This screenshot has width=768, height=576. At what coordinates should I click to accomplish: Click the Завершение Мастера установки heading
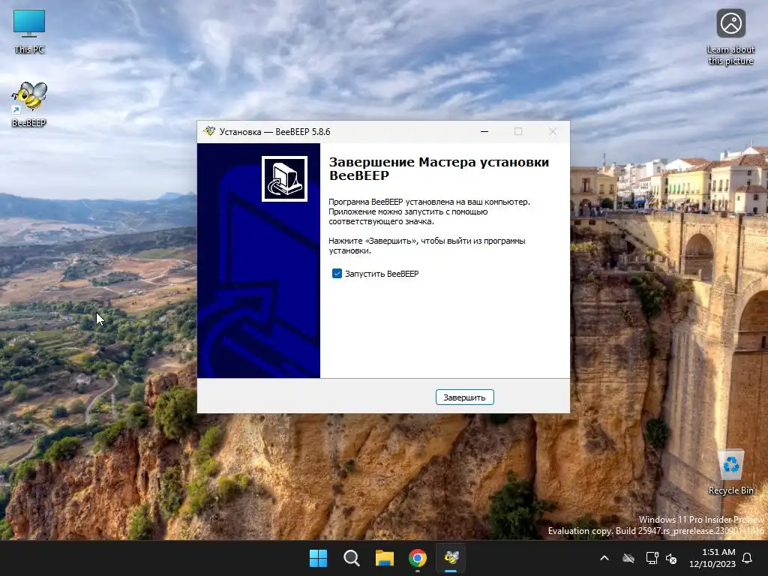click(x=439, y=169)
